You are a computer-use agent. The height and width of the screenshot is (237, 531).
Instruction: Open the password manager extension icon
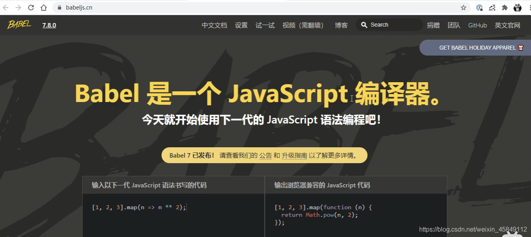click(479, 8)
